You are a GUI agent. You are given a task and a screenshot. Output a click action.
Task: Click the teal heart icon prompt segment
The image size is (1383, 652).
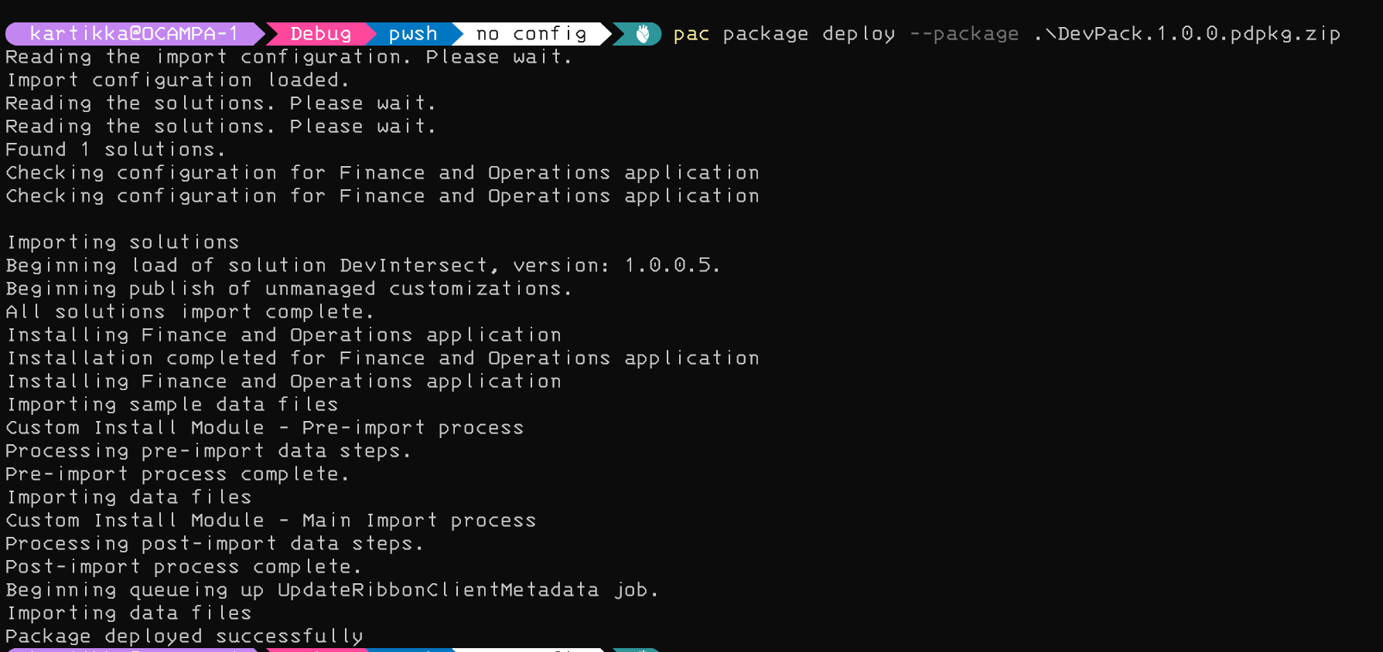[x=642, y=34]
